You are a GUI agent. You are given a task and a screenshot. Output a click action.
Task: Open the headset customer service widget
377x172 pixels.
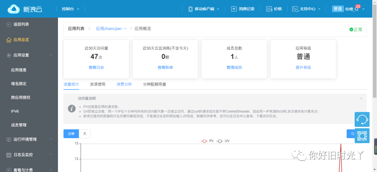tap(362, 119)
